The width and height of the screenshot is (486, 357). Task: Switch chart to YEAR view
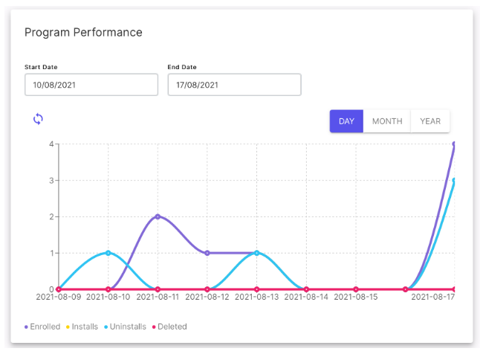[430, 121]
